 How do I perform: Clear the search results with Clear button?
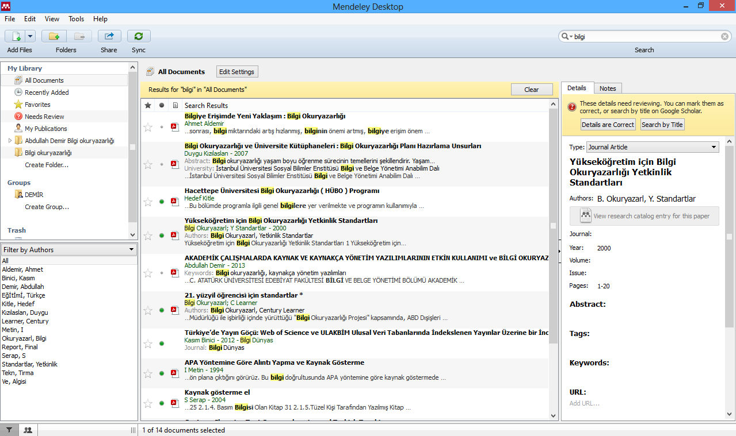pyautogui.click(x=532, y=90)
